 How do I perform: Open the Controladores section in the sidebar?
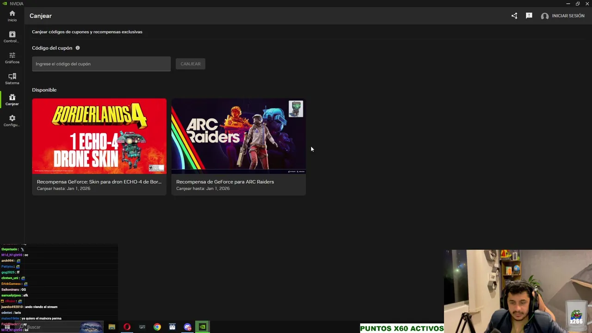coord(12,37)
